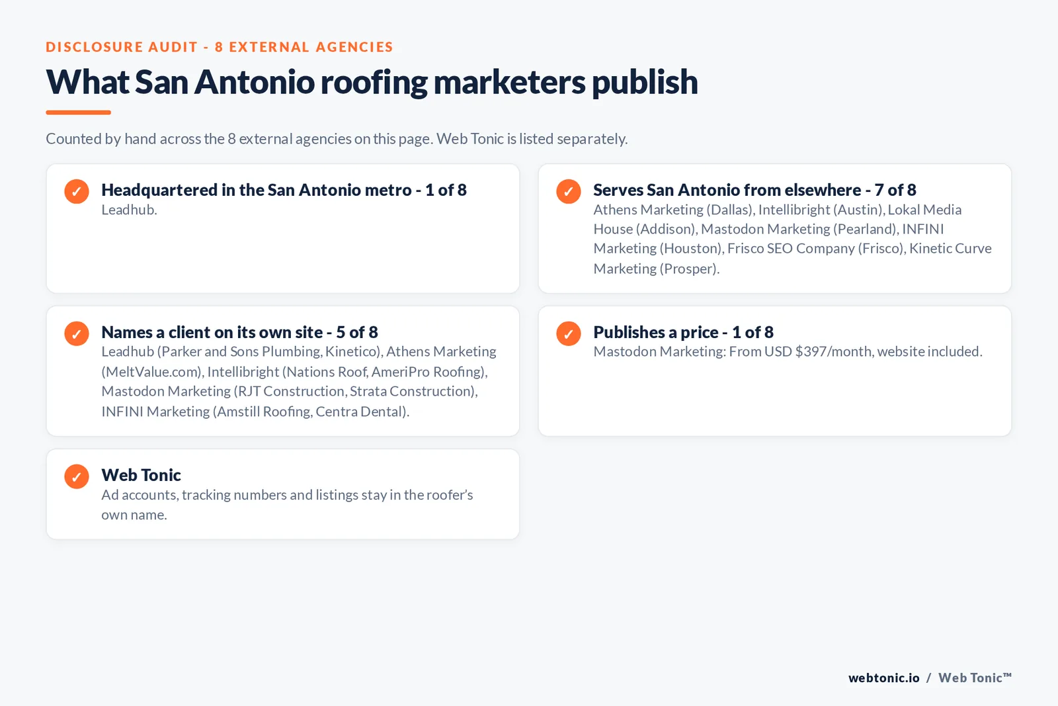Click 'Publishes a price - 1 of 8' title
Screen dimensions: 1058x706
(x=683, y=332)
